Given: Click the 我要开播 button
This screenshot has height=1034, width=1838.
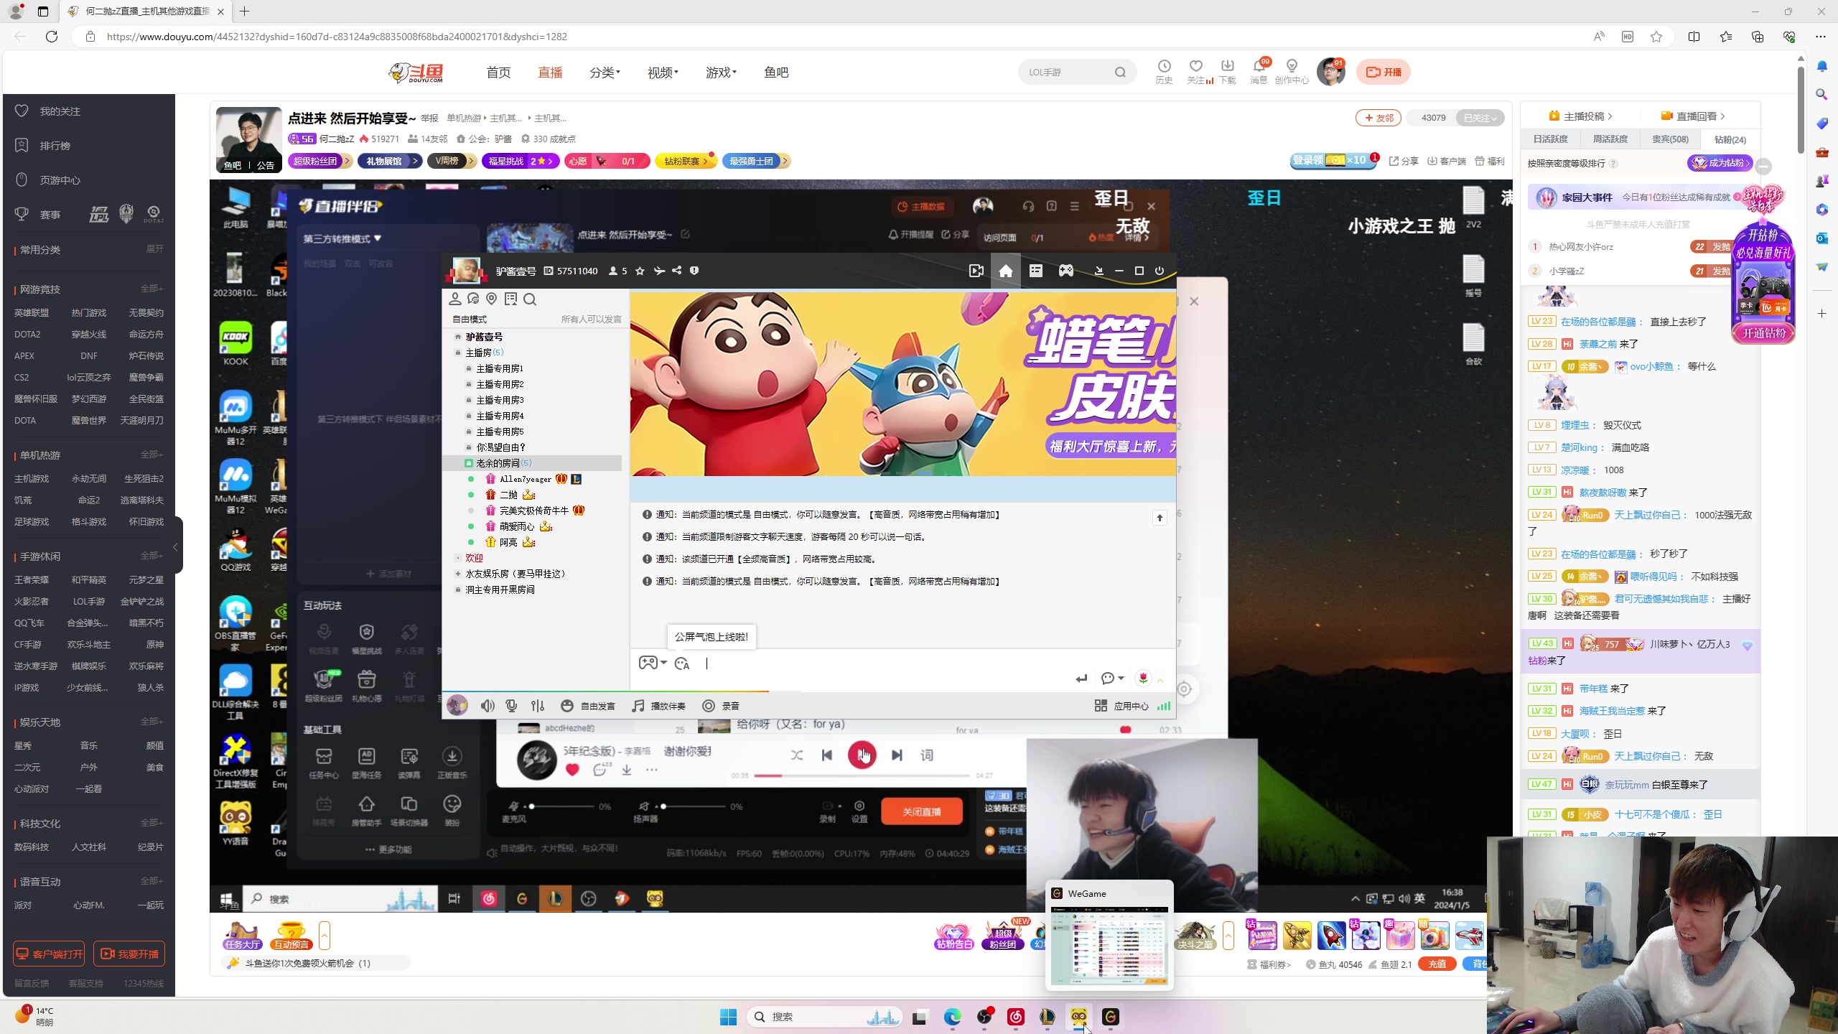Looking at the screenshot, I should [x=129, y=953].
